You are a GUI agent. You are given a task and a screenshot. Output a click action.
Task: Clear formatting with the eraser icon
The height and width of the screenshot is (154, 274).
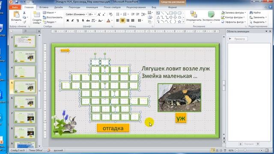point(110,15)
